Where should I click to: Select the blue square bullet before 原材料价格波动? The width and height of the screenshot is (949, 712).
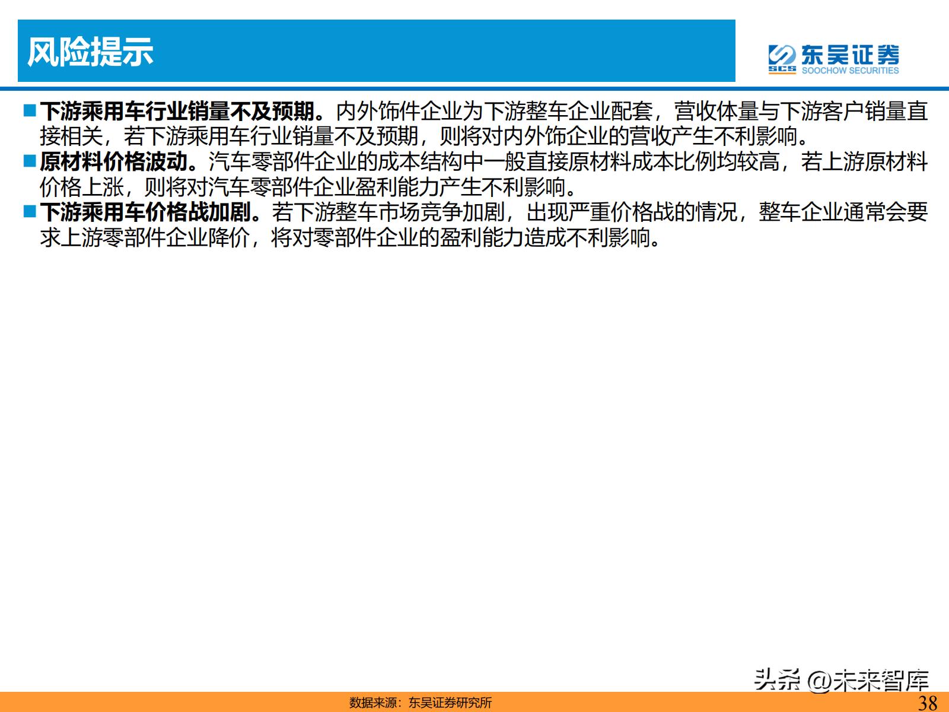click(30, 161)
